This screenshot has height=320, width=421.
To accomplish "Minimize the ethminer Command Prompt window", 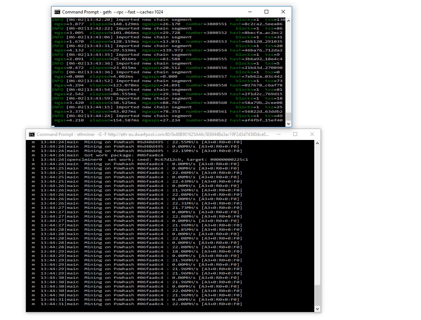I will point(278,134).
